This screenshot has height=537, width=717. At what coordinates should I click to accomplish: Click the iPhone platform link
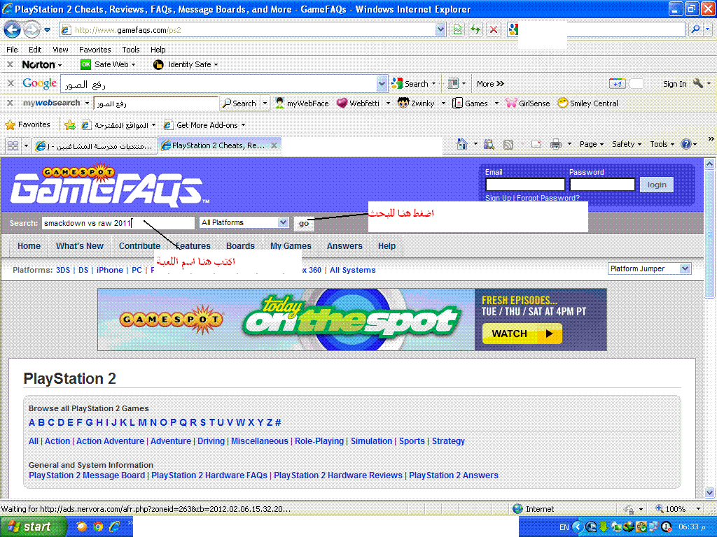[110, 270]
